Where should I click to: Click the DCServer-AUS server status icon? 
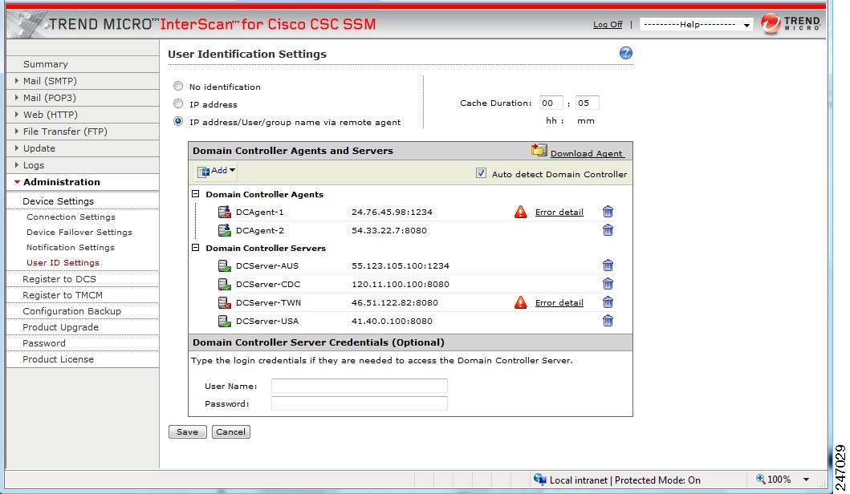point(225,265)
